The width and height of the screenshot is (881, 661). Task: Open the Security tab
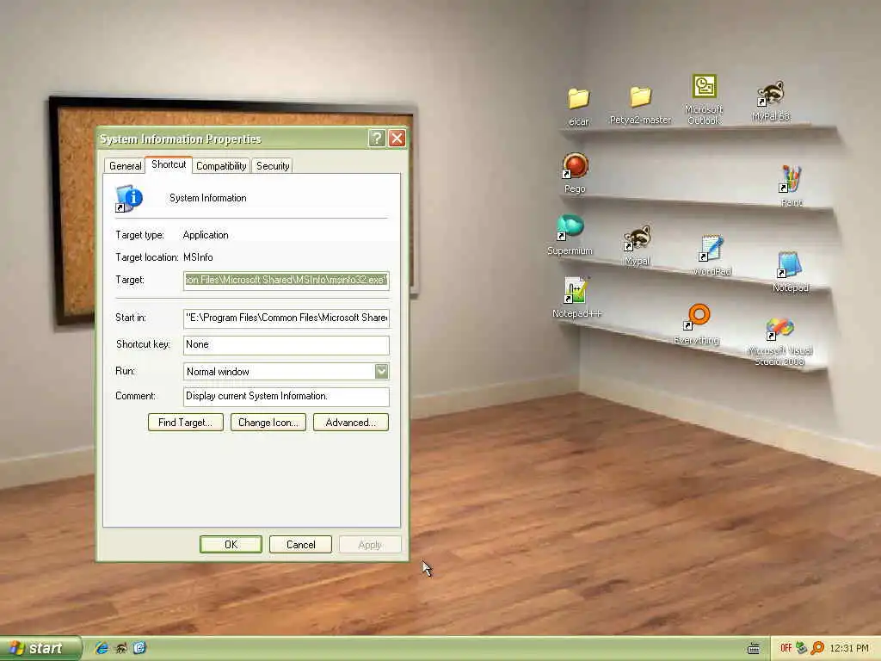(273, 166)
